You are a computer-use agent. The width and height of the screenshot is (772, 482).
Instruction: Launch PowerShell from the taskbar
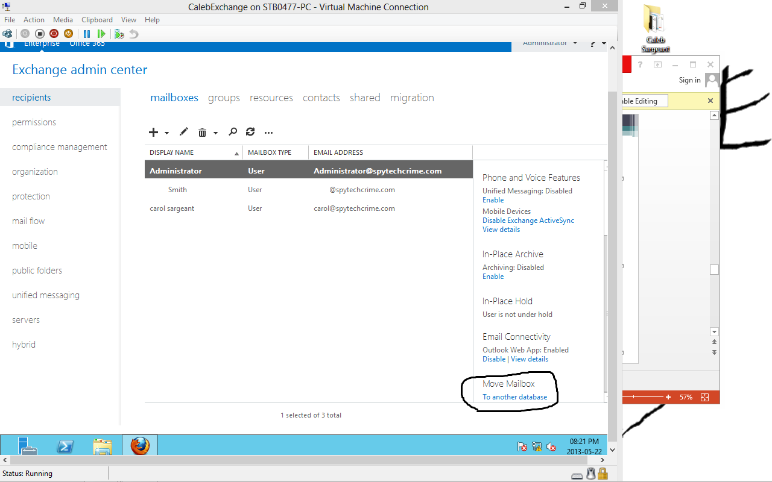pos(65,446)
